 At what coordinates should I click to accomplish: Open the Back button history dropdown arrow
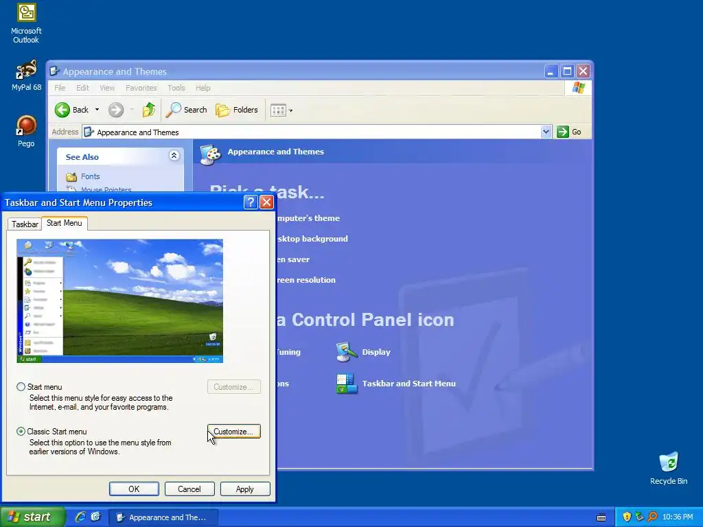point(97,110)
